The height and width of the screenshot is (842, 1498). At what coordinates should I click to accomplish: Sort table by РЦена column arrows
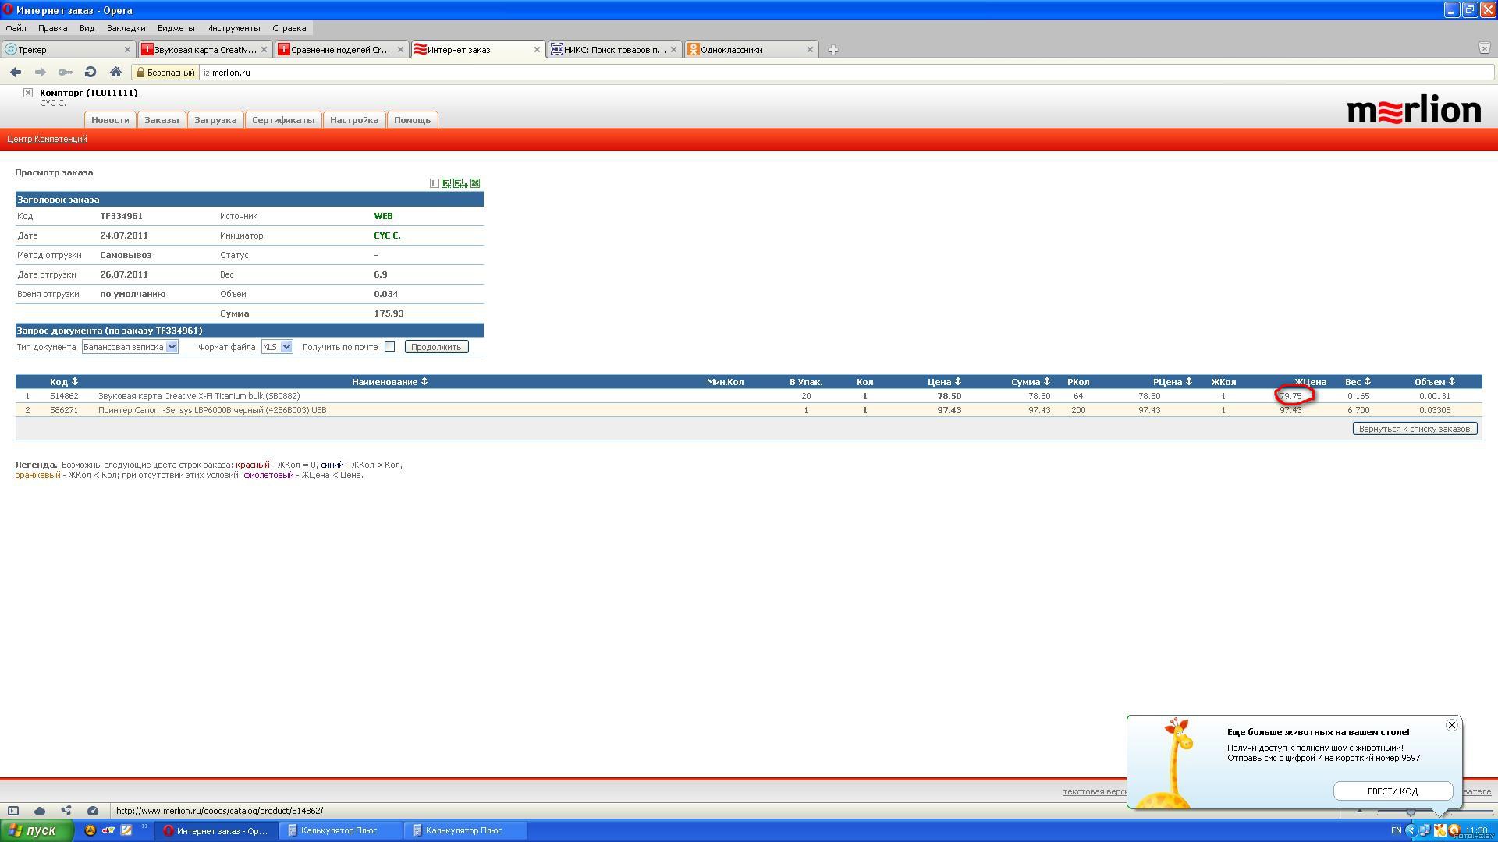[x=1189, y=382]
